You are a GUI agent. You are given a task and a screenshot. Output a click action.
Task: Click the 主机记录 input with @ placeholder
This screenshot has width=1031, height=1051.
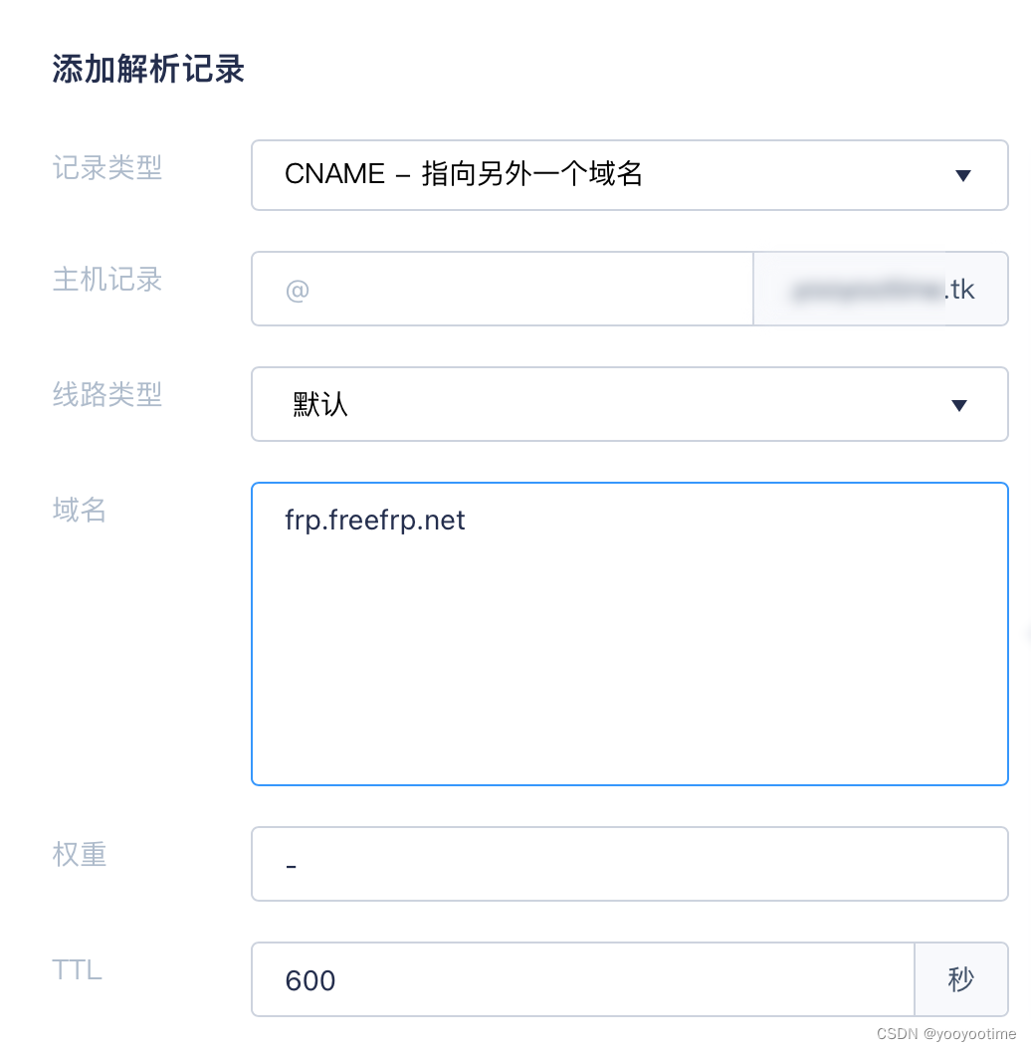click(x=503, y=289)
